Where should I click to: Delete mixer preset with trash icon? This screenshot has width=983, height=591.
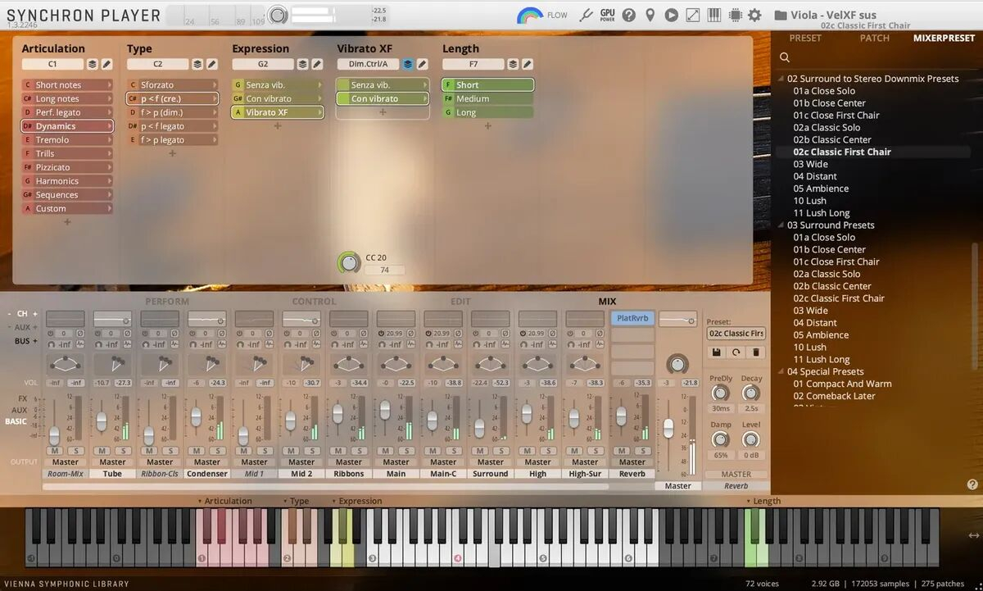[756, 352]
